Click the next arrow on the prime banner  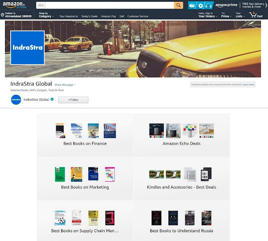tap(266, 5)
